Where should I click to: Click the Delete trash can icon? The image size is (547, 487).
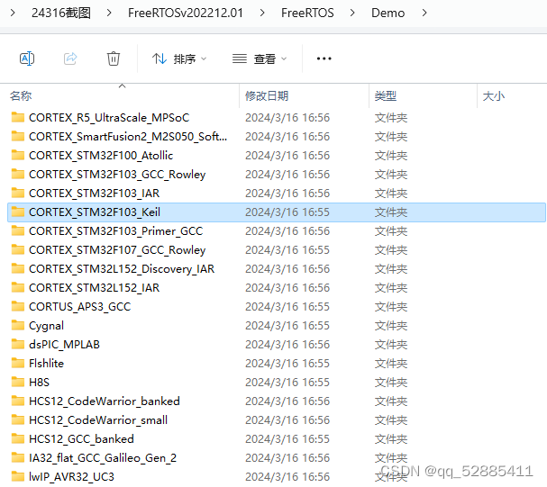coord(114,59)
